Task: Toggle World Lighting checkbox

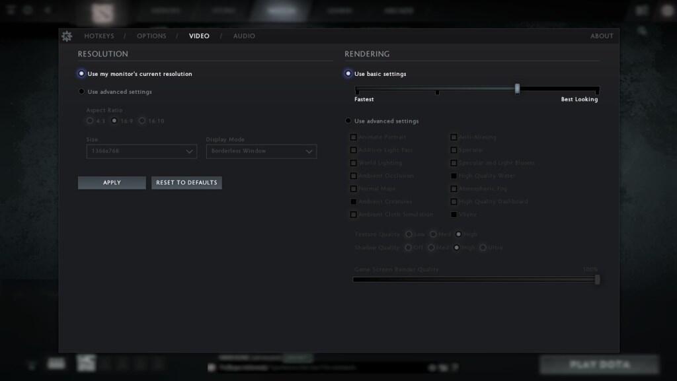Action: (353, 163)
